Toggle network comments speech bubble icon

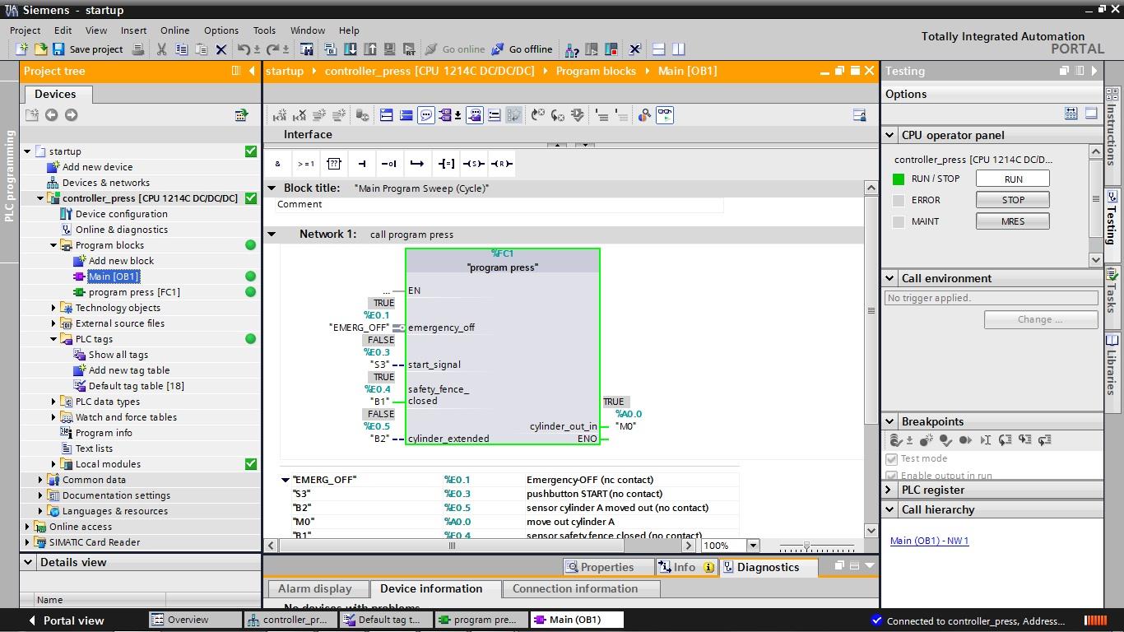tap(425, 115)
